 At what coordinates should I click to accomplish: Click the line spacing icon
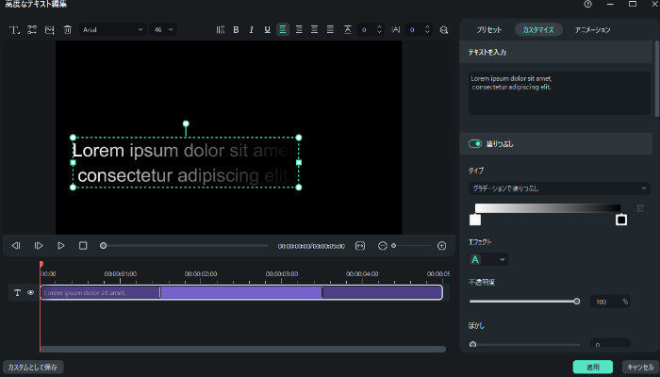pyautogui.click(x=348, y=30)
